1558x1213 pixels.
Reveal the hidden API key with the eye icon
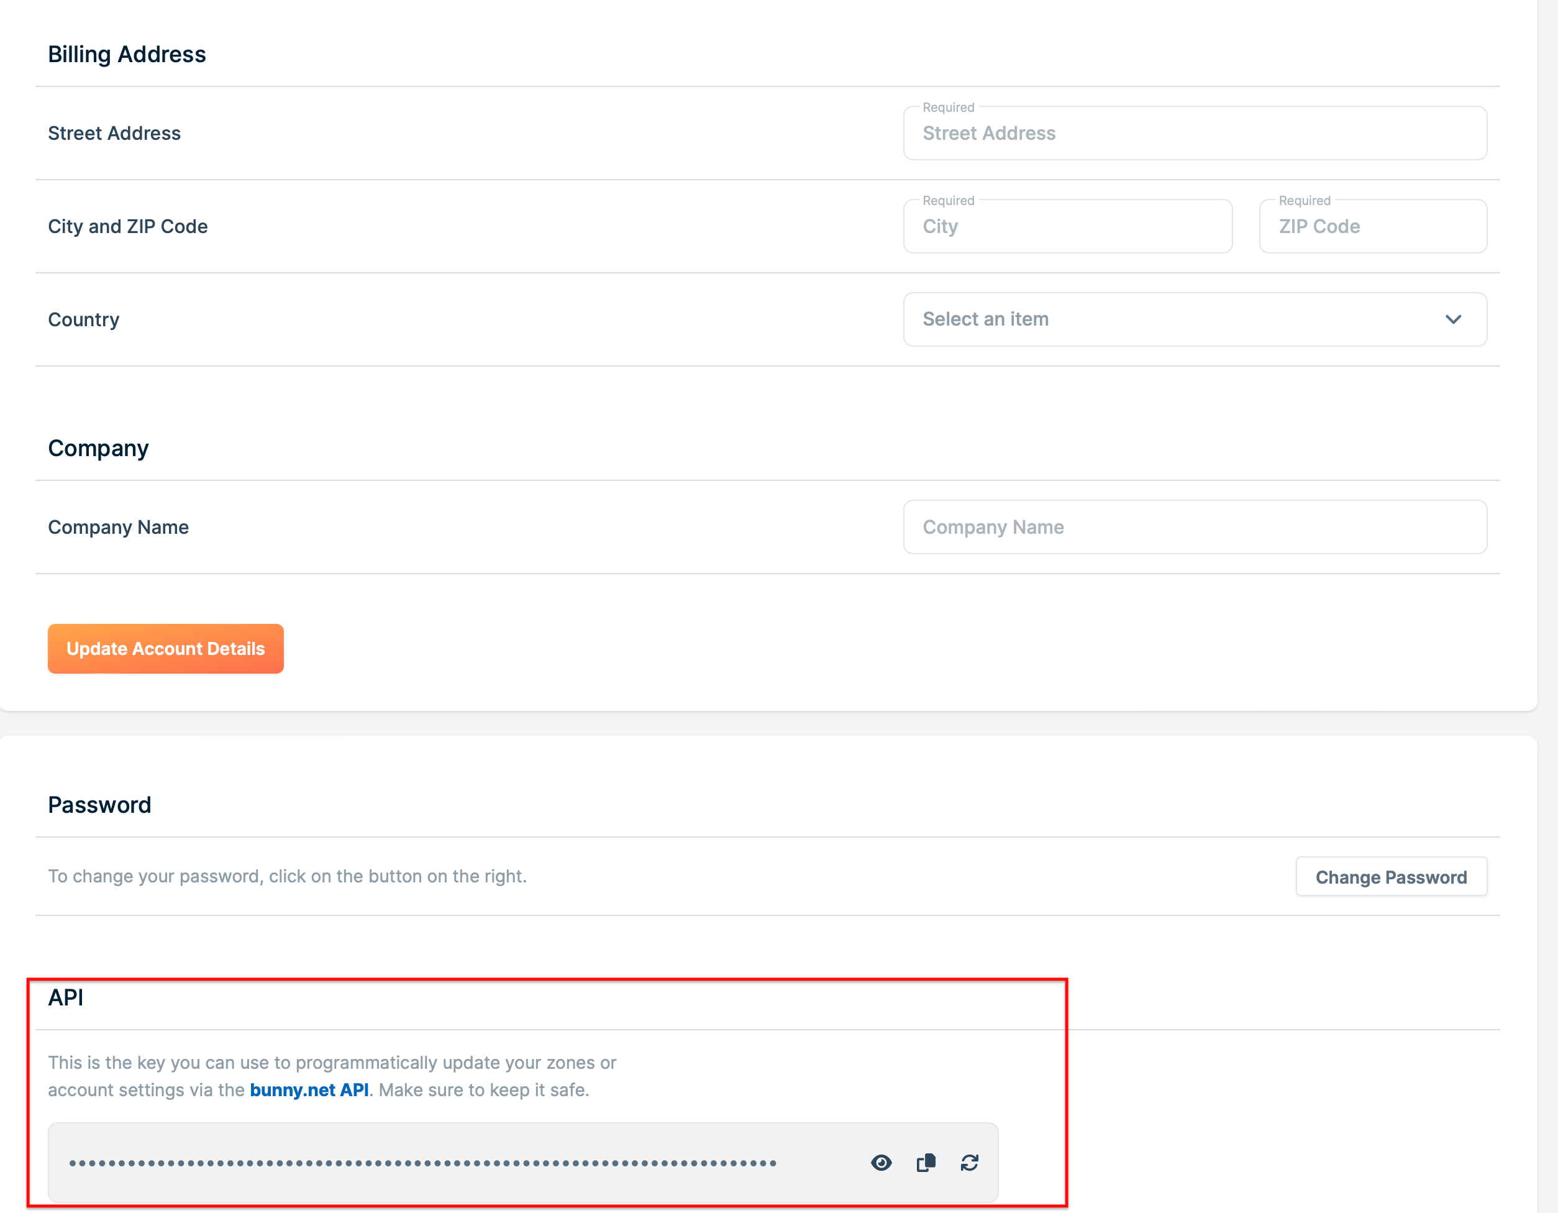coord(881,1162)
